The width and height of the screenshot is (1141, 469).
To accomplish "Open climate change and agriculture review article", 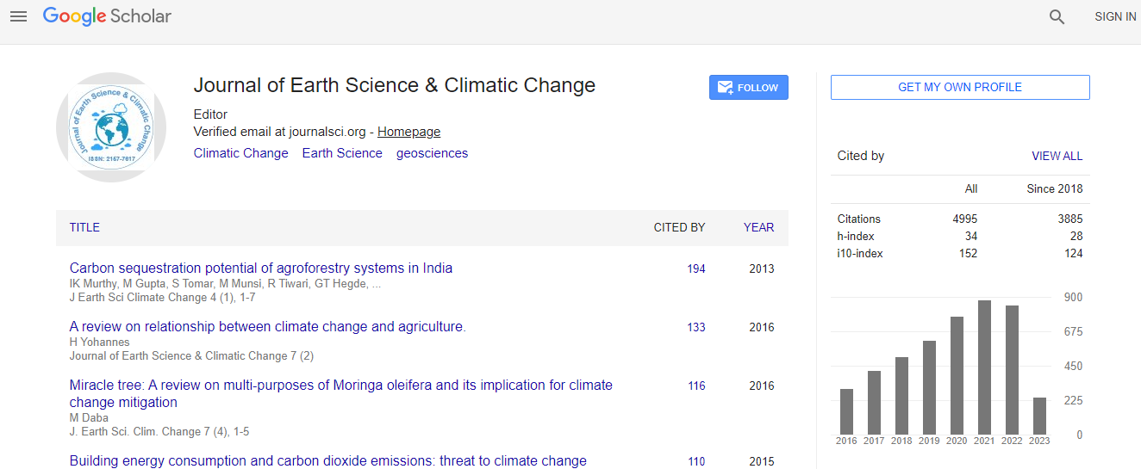I will point(267,326).
